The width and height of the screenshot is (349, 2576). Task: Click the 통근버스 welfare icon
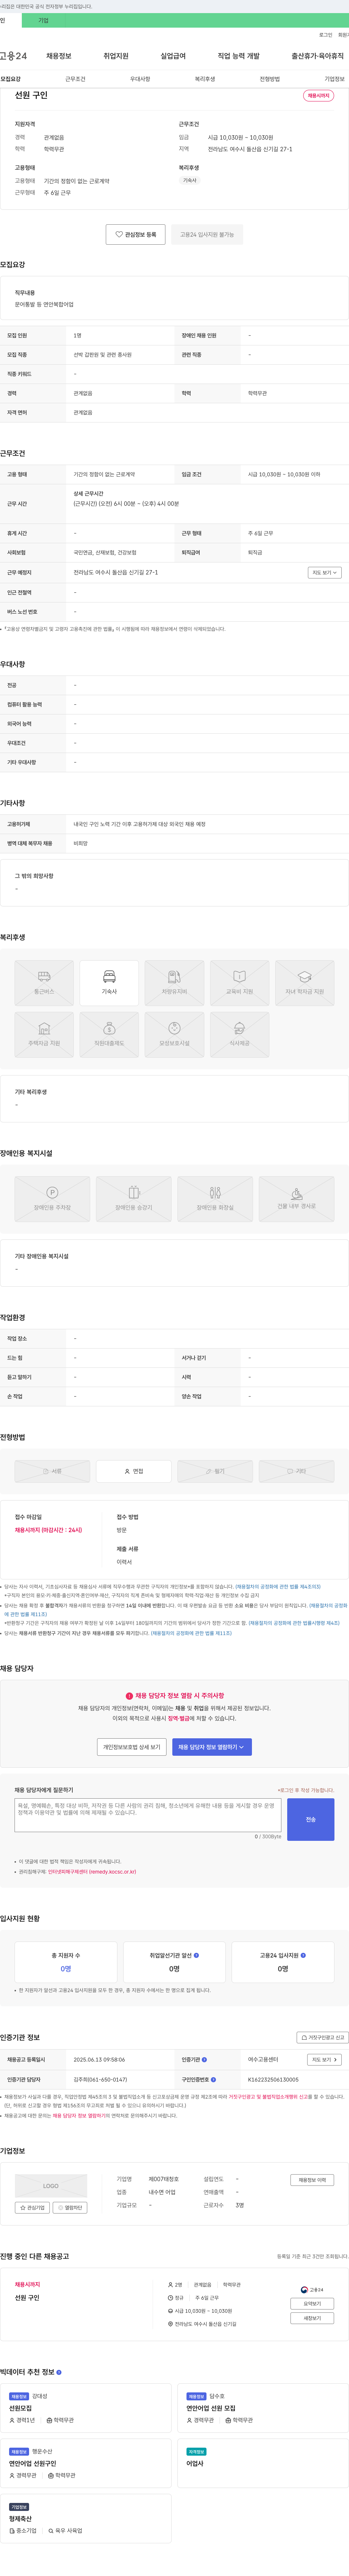click(x=44, y=983)
